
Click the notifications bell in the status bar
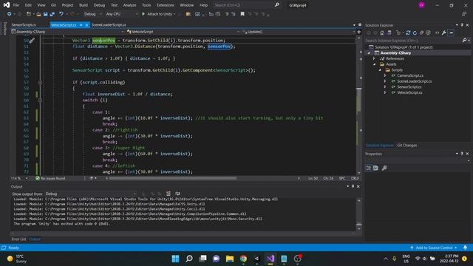coord(465,248)
